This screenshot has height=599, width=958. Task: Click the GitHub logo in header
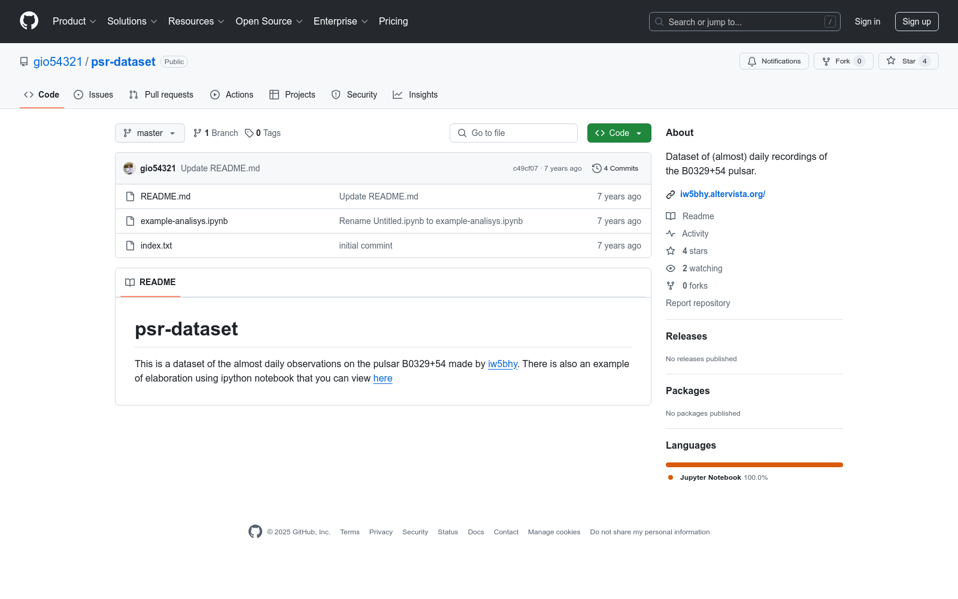pyautogui.click(x=29, y=21)
